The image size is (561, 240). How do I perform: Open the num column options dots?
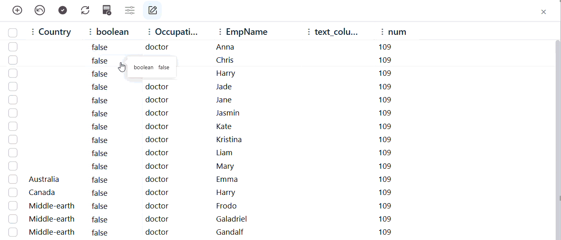click(x=382, y=32)
